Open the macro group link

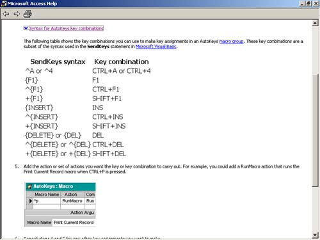(x=232, y=41)
